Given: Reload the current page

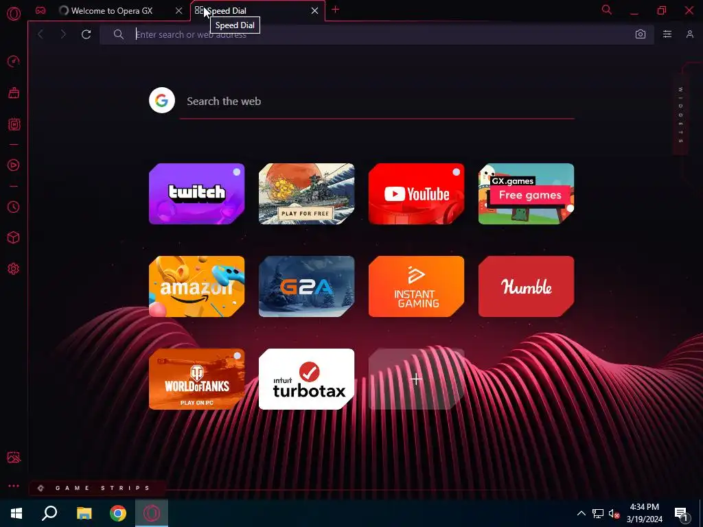Looking at the screenshot, I should pyautogui.click(x=86, y=34).
